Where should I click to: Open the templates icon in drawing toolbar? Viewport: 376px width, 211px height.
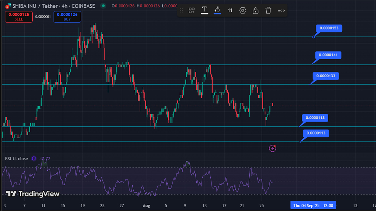click(192, 11)
